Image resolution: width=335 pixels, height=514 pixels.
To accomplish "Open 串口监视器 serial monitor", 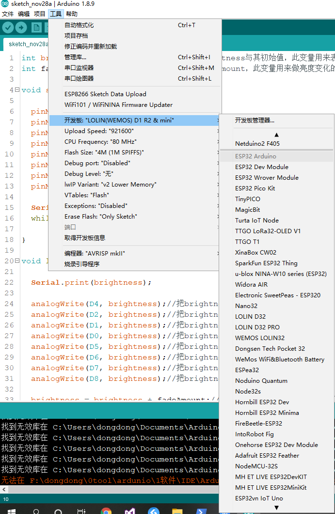I will tap(135, 68).
